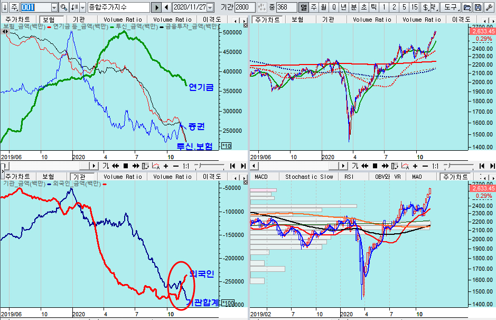Open settings with the wrench icon
Viewport: 496px width, 320px height.
pos(489,7)
